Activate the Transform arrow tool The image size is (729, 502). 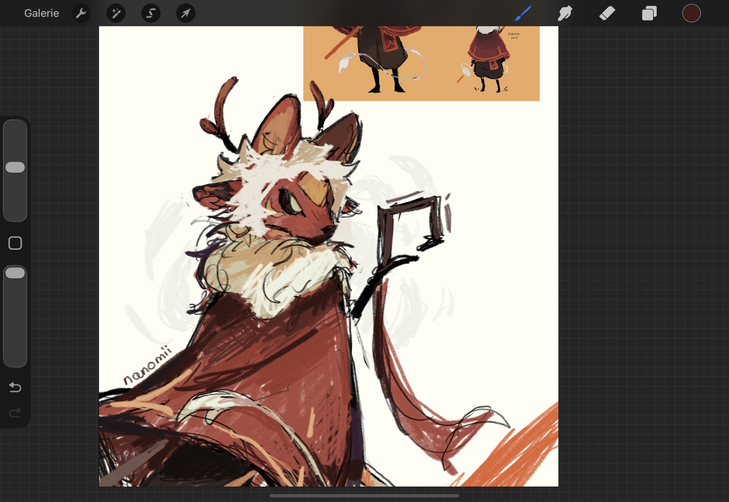tap(186, 13)
